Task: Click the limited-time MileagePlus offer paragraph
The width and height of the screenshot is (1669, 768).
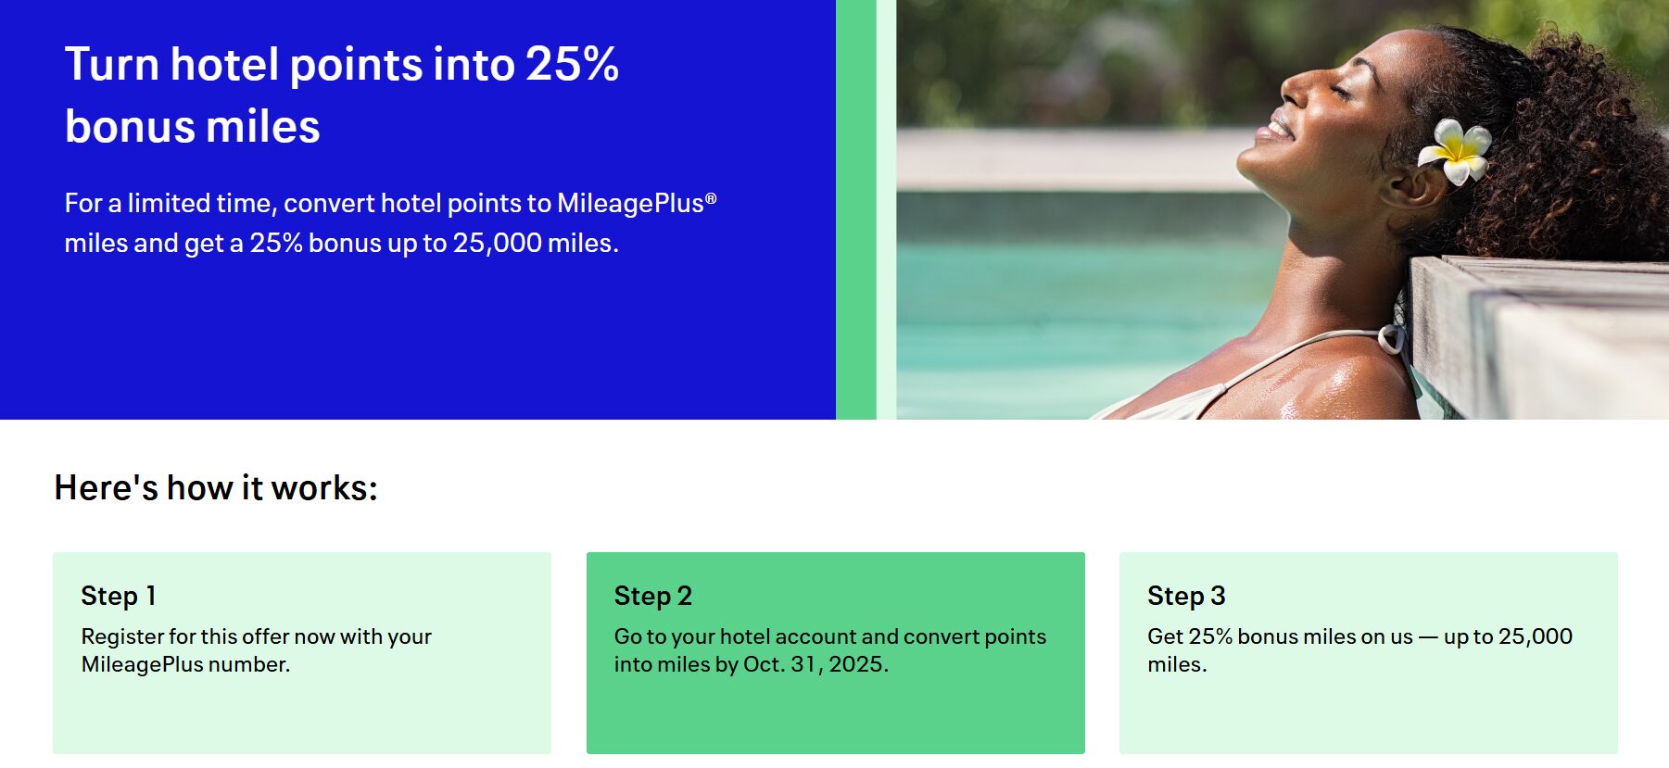Action: (x=389, y=222)
